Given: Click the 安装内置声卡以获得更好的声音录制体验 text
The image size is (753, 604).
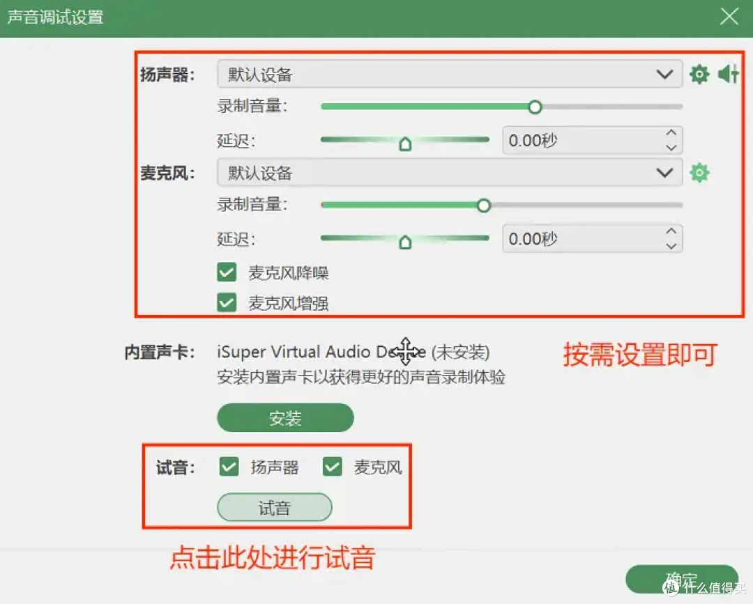Looking at the screenshot, I should click(x=361, y=377).
